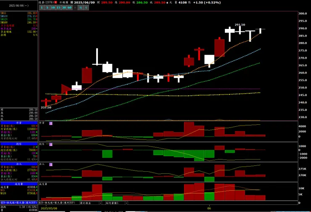Click the 06 month marker on time axis
Image resolution: width=311 pixels, height=212 pixels.
pos(209,208)
